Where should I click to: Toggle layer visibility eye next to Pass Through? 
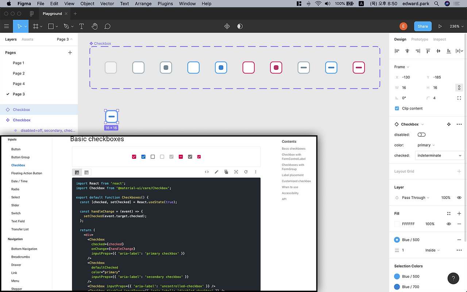[459, 198]
